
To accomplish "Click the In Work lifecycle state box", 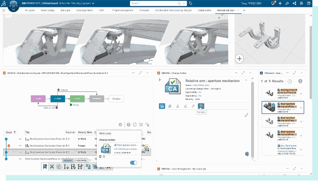I will click(x=58, y=99).
